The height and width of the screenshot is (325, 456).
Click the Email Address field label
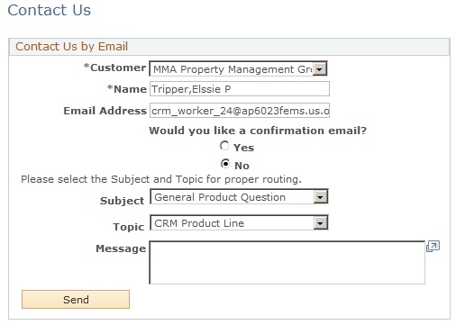[105, 111]
